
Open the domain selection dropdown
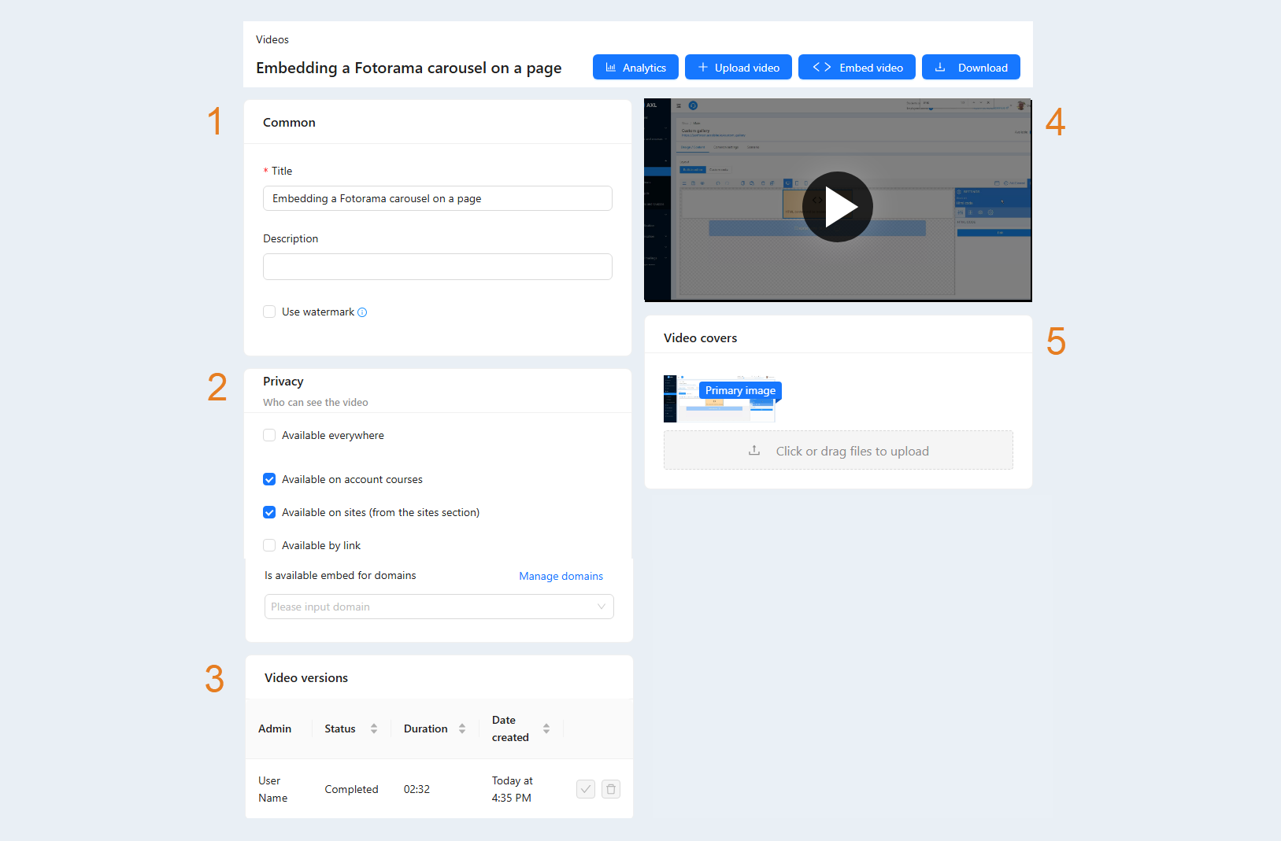[439, 607]
